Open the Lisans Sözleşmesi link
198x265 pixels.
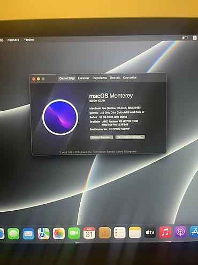126,152
